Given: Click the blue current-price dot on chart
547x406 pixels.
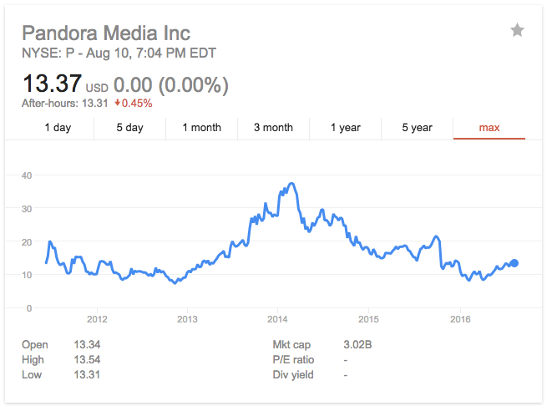Looking at the screenshot, I should click(x=514, y=263).
